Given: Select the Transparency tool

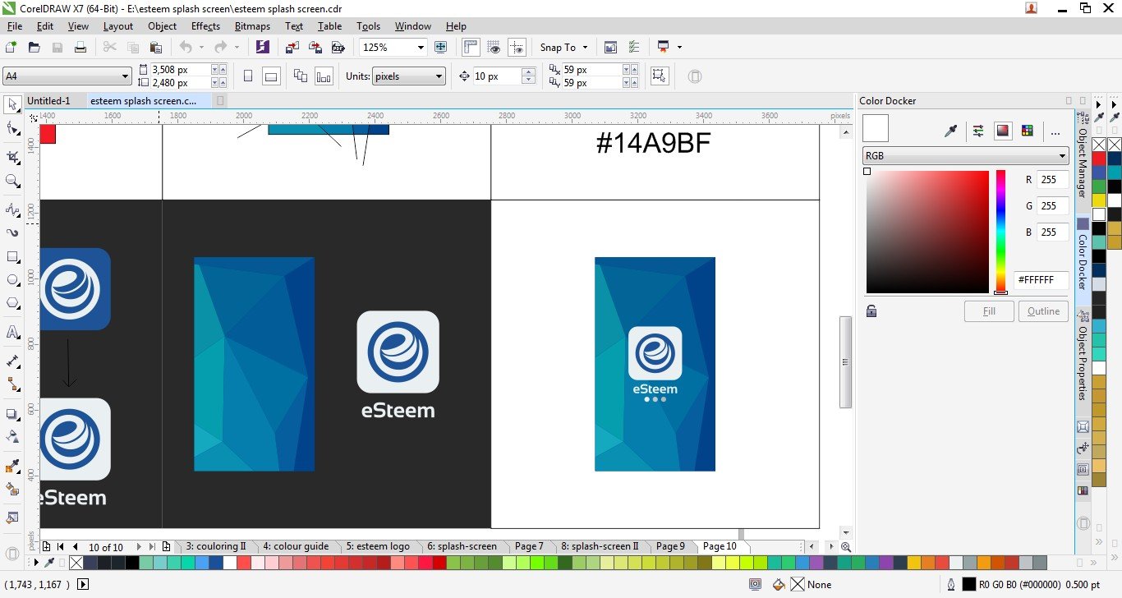Looking at the screenshot, I should (12, 437).
